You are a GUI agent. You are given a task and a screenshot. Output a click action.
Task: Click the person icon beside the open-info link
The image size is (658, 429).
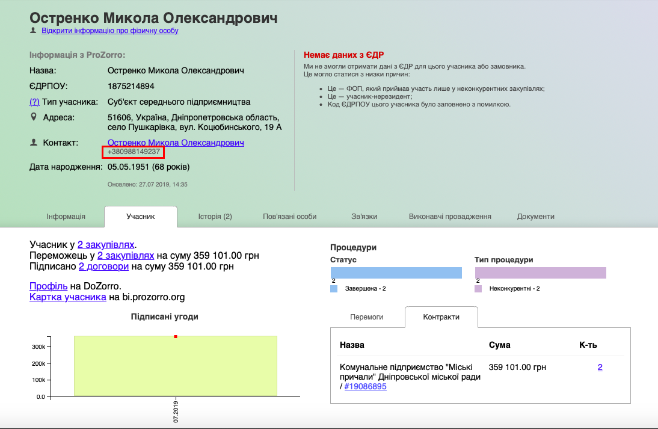coord(33,30)
